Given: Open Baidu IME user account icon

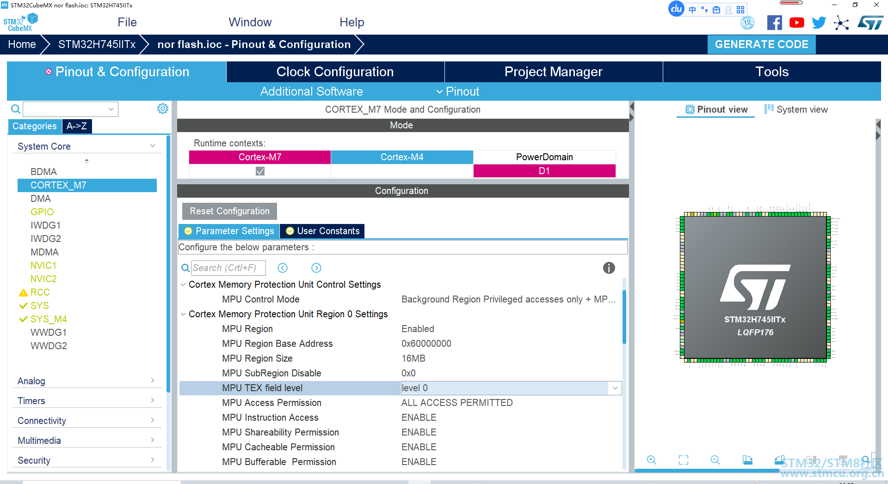Looking at the screenshot, I should point(728,10).
